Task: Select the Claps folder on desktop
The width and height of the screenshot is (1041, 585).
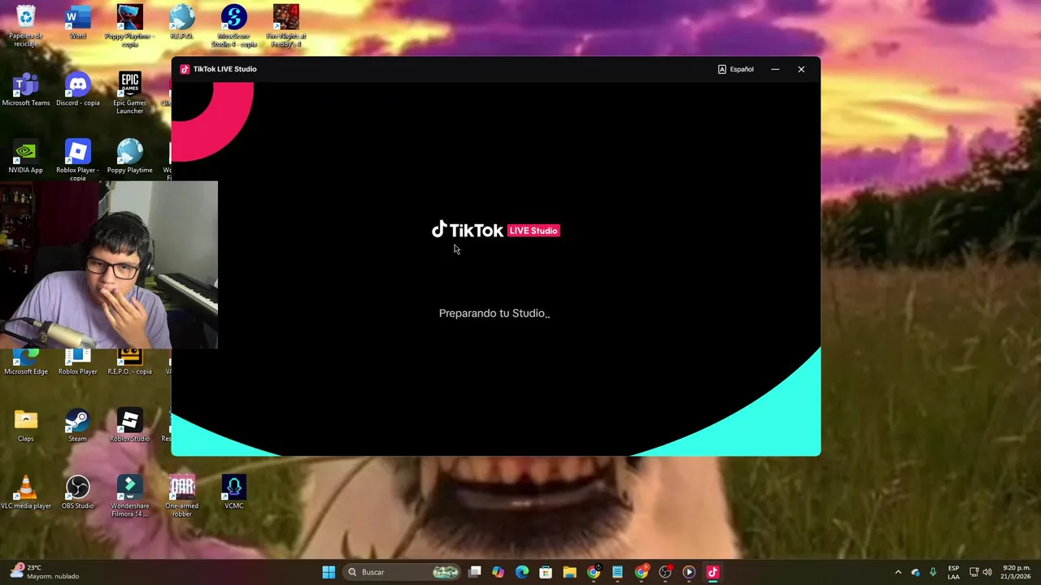Action: coord(26,426)
